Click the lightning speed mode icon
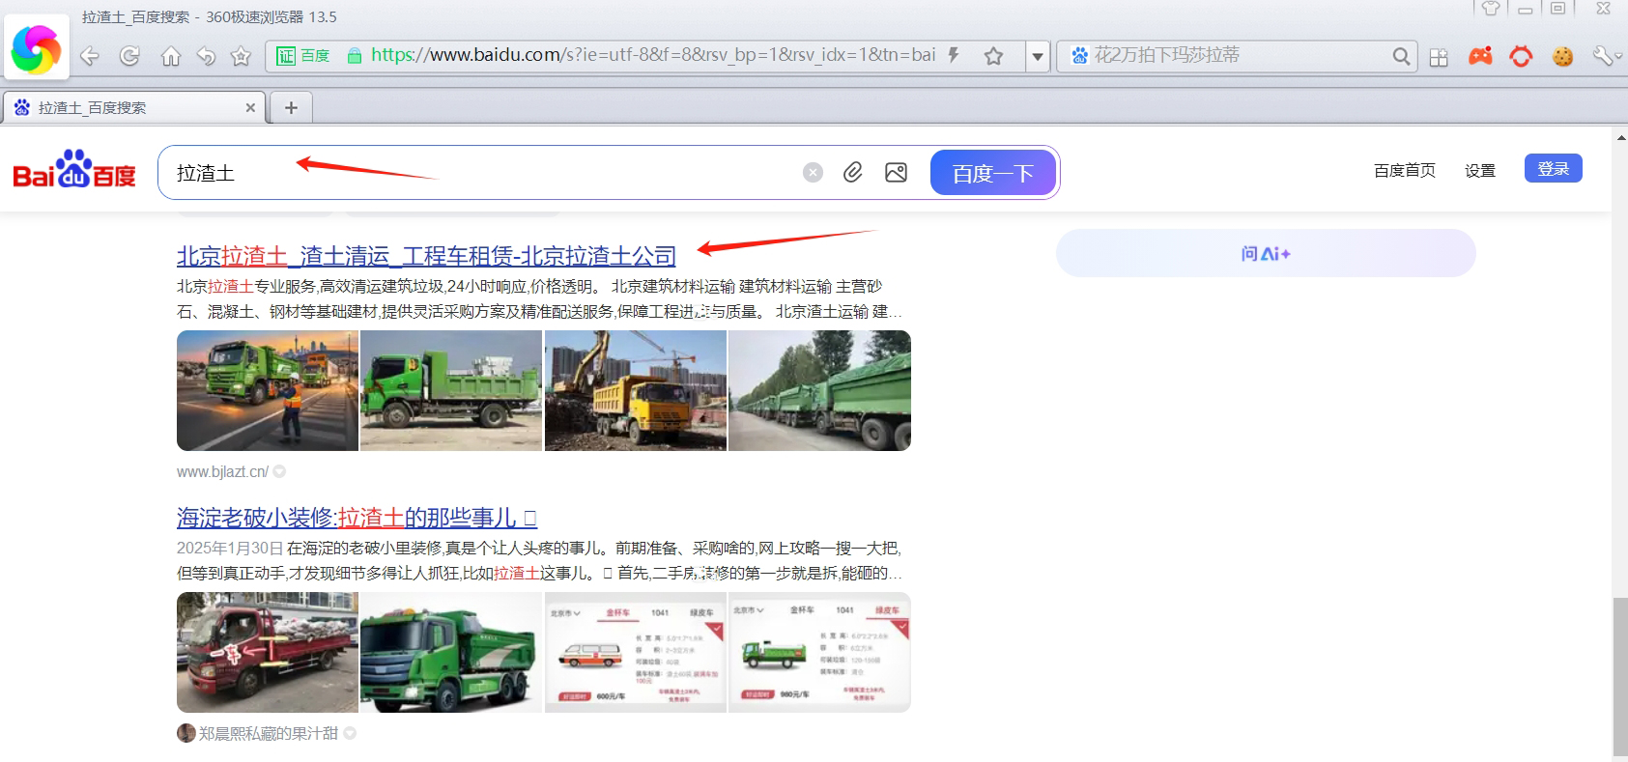The height and width of the screenshot is (762, 1628). point(954,55)
